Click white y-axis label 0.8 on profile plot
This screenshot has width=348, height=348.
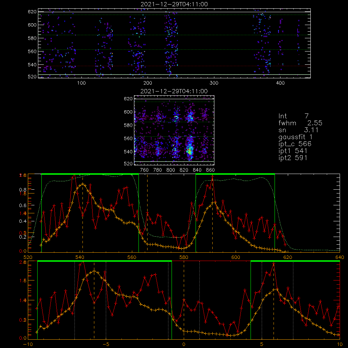(x=23, y=190)
